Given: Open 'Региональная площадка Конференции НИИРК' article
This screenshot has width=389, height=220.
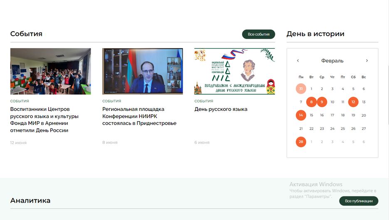Looking at the screenshot, I should pyautogui.click(x=139, y=116).
